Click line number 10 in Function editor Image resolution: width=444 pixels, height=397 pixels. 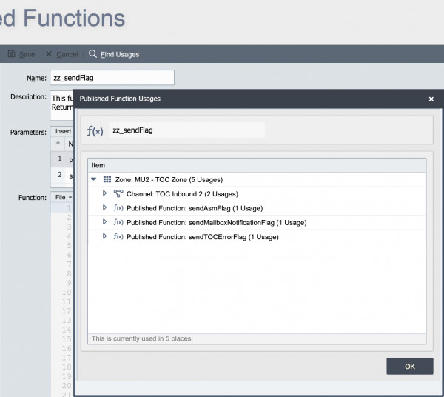coord(67,292)
